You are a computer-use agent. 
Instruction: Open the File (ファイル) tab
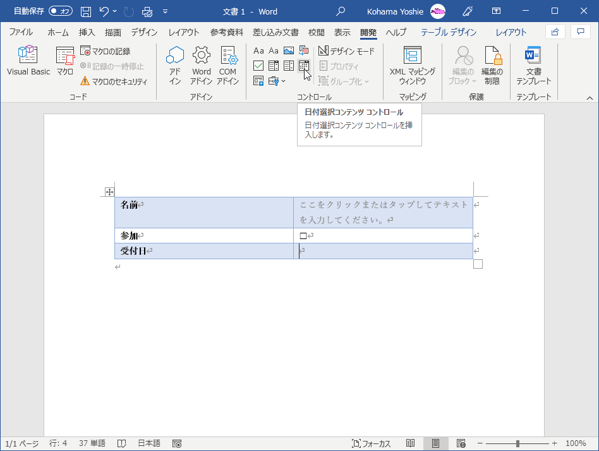click(x=21, y=32)
